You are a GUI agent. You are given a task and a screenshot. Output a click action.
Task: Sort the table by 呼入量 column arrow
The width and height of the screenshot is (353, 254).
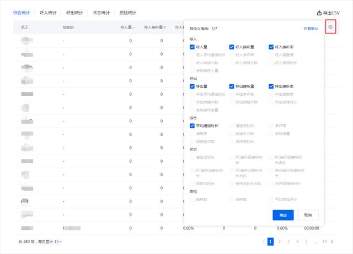[133, 27]
